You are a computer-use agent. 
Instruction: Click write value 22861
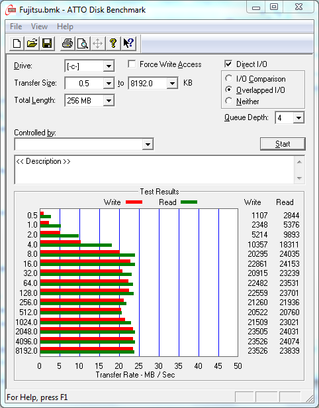point(257,264)
